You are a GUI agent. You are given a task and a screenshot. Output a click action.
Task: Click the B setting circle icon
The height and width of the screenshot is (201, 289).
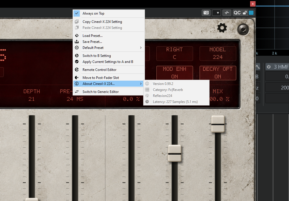[x=77, y=56]
